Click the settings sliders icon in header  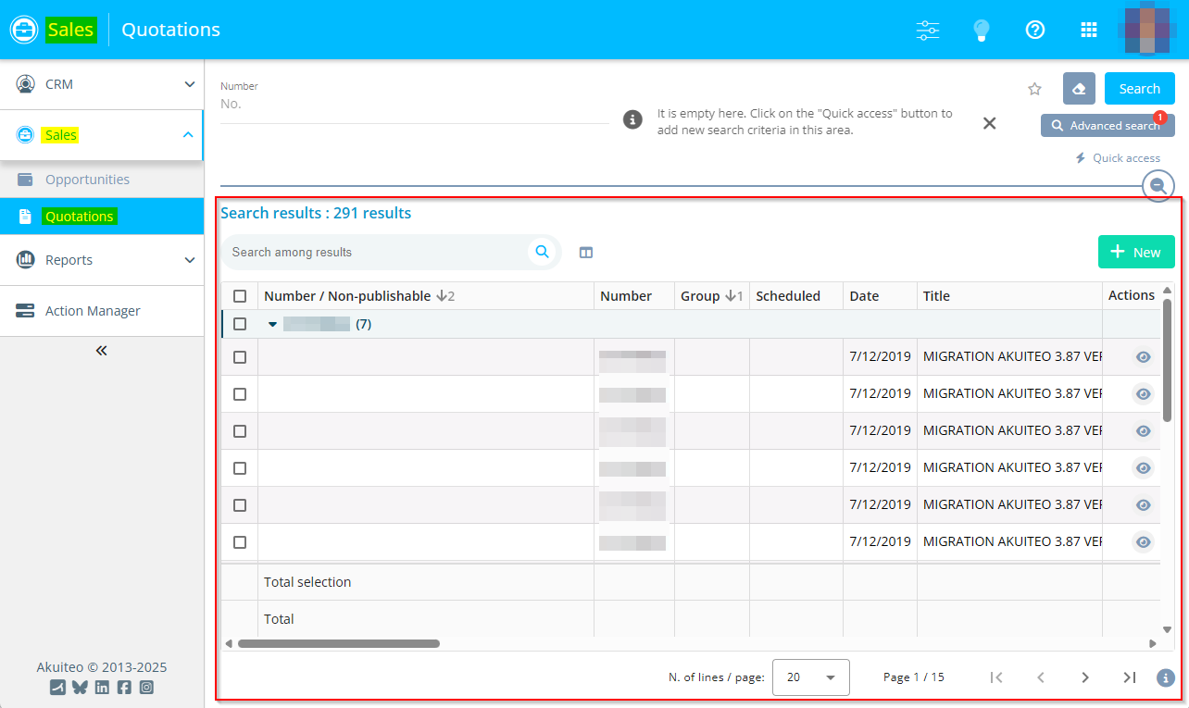click(928, 30)
